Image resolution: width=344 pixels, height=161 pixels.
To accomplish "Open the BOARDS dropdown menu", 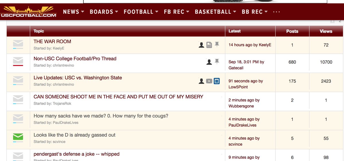I will pyautogui.click(x=104, y=12).
